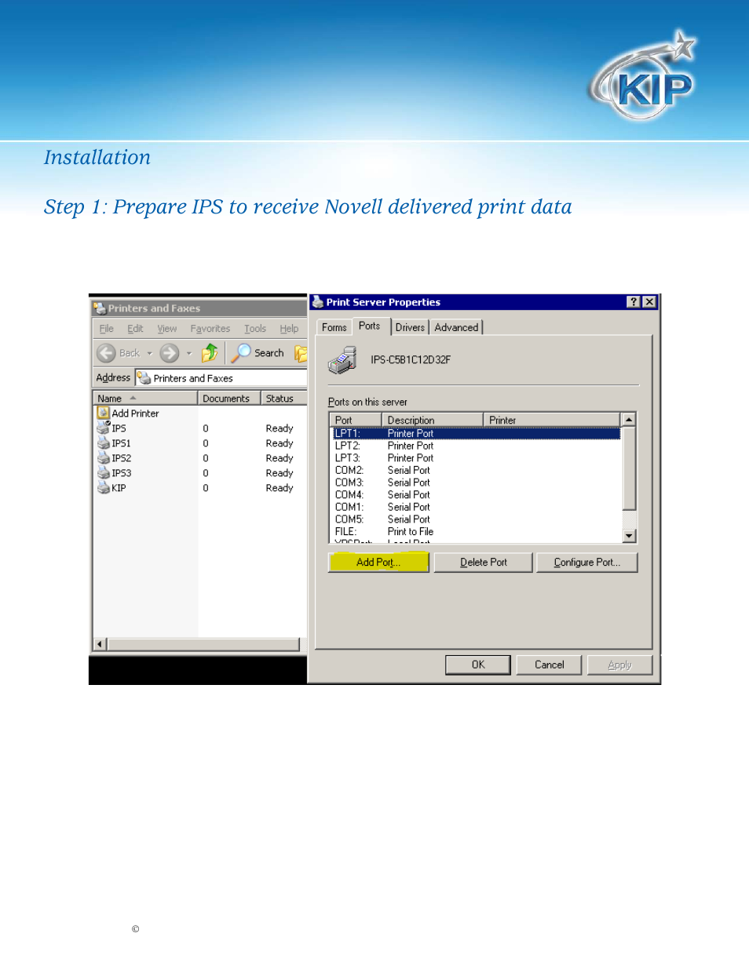Select the IPS1 printer icon
Screen dimensions: 749x969
[x=103, y=443]
